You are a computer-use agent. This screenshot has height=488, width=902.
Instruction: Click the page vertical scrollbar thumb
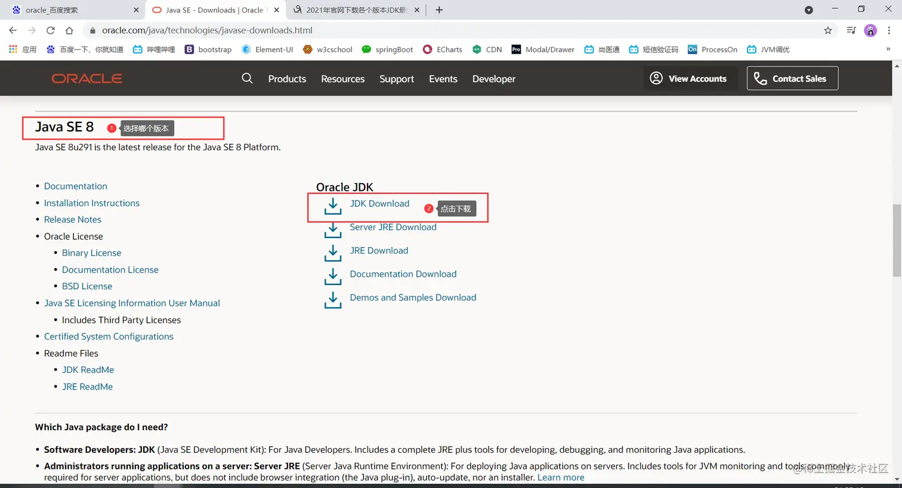point(897,240)
